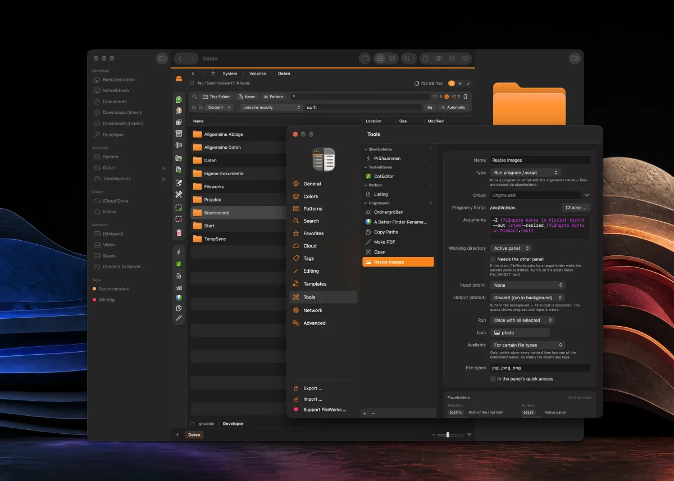Click the Import… button
674x481 pixels.
click(308, 399)
